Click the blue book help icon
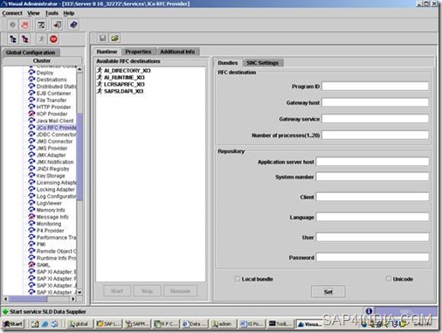 tap(73, 24)
